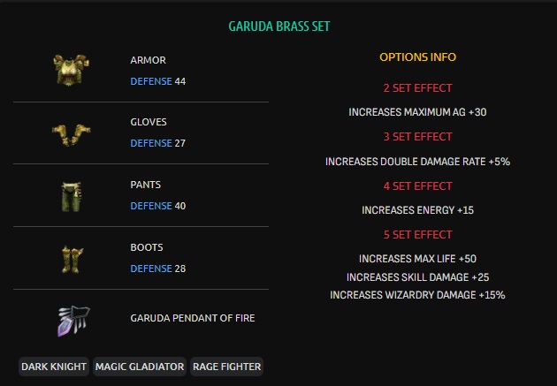557x386 pixels.
Task: Click the Garuda Brass armor icon
Action: [x=66, y=70]
